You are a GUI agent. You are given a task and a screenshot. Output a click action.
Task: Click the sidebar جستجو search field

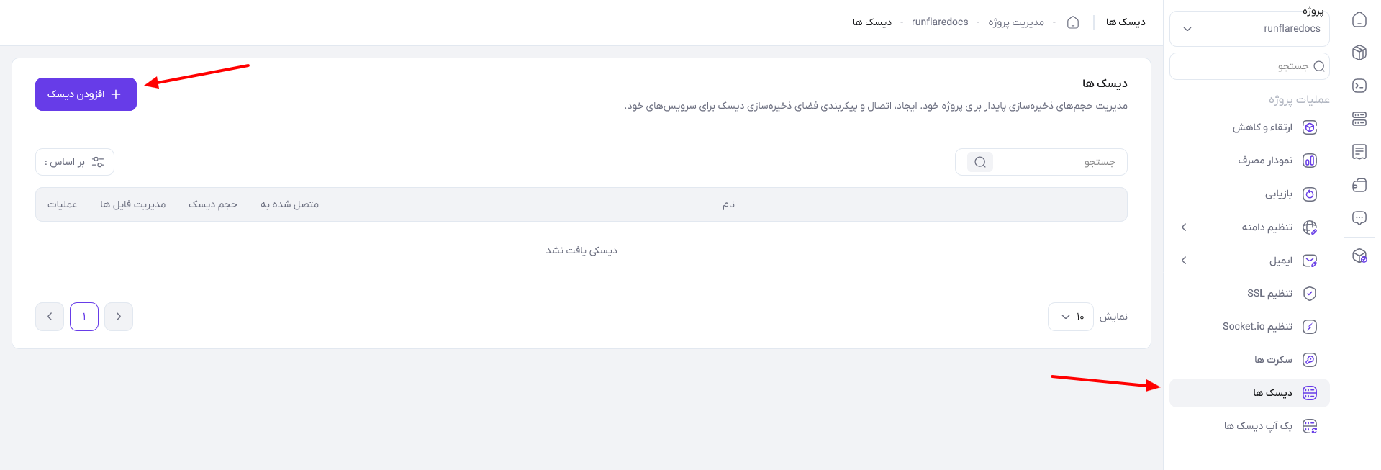point(1249,66)
